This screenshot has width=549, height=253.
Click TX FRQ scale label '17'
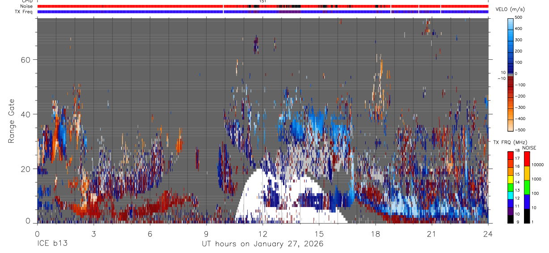pos(518,159)
